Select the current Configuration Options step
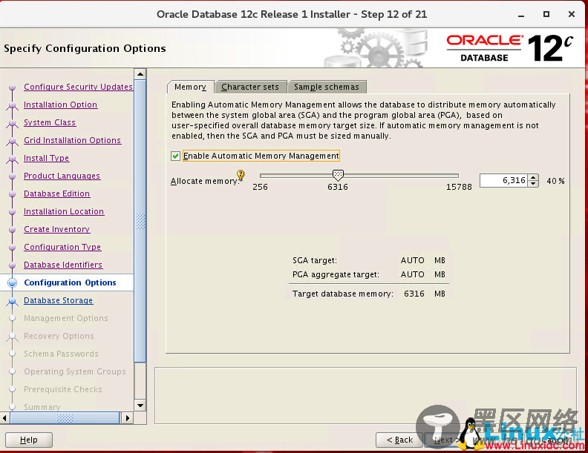The image size is (588, 453). click(70, 282)
